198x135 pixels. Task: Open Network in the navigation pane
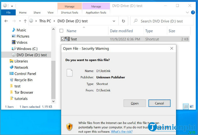click(21, 67)
